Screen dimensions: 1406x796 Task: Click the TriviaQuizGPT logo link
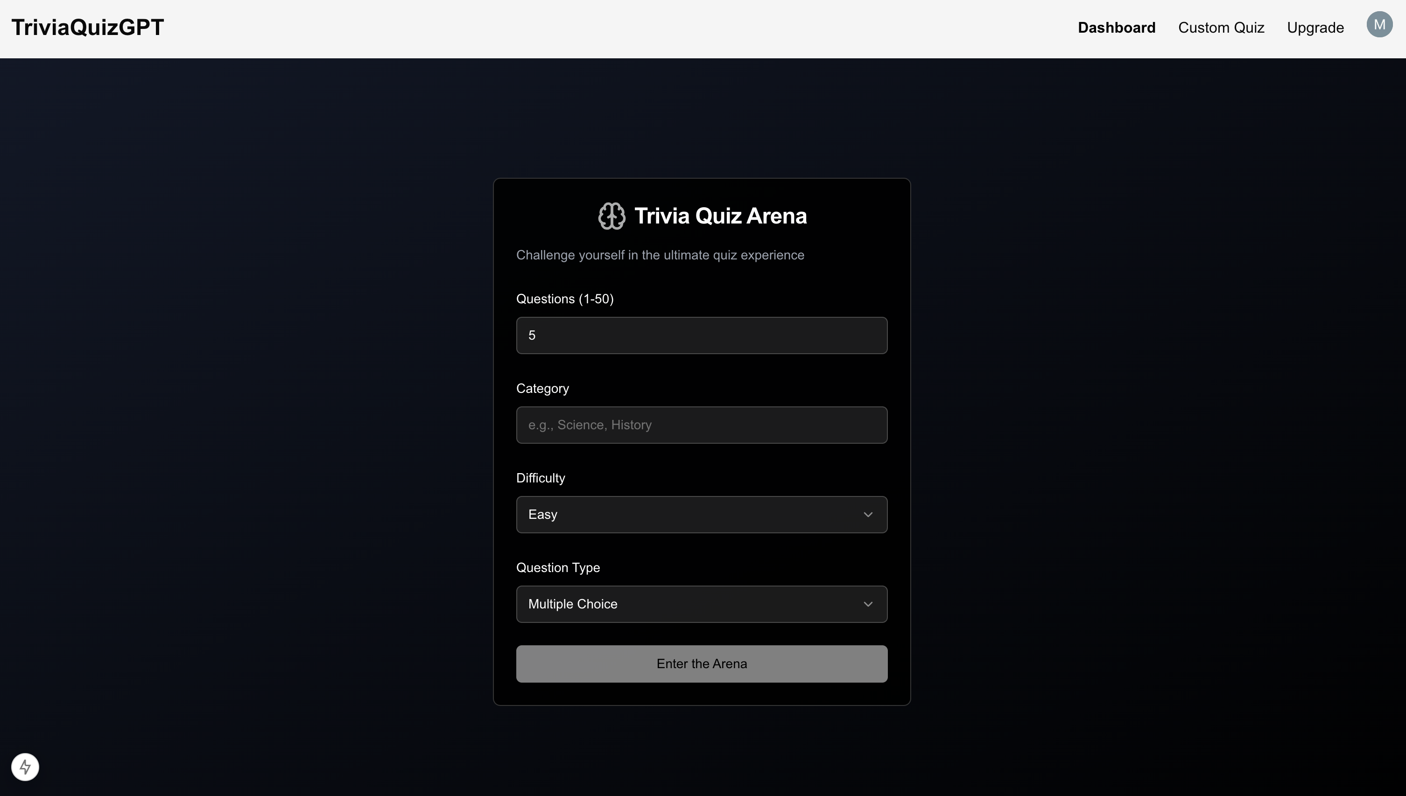pos(87,28)
